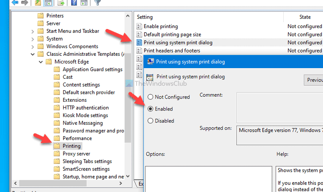Click Print headers and footers setting text
The image size is (323, 192).
click(172, 51)
